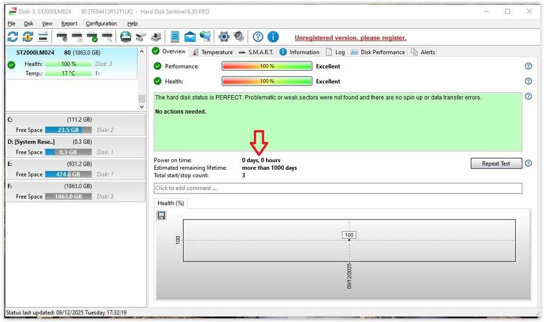Switch to the Alerts tab
Screen dimensions: 544x322
pyautogui.click(x=423, y=52)
